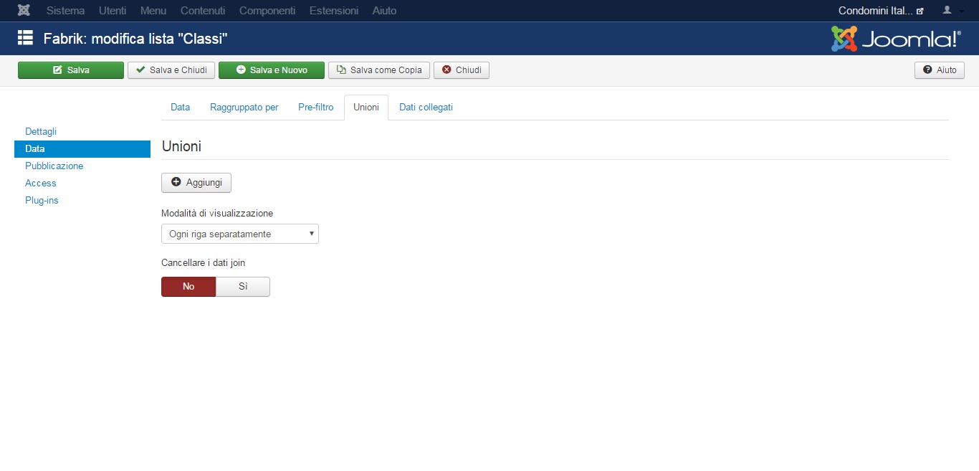The image size is (979, 471).
Task: Click the Unioni section heading
Action: pyautogui.click(x=181, y=146)
